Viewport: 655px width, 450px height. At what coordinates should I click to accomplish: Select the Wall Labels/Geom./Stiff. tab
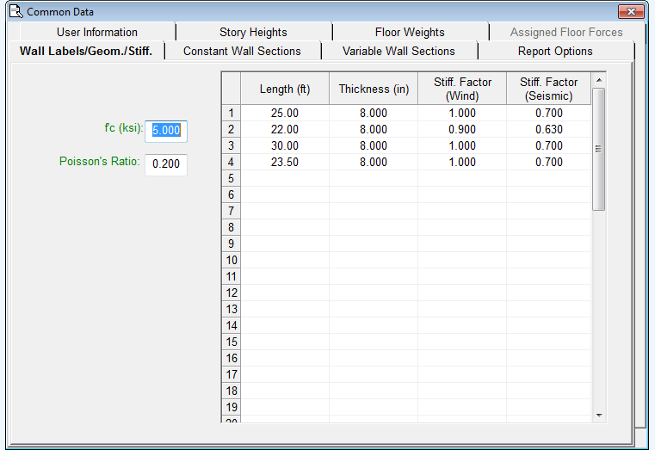pyautogui.click(x=86, y=51)
